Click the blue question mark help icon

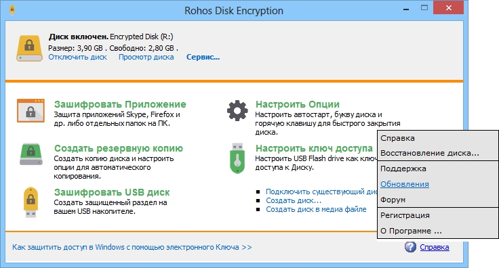(410, 247)
